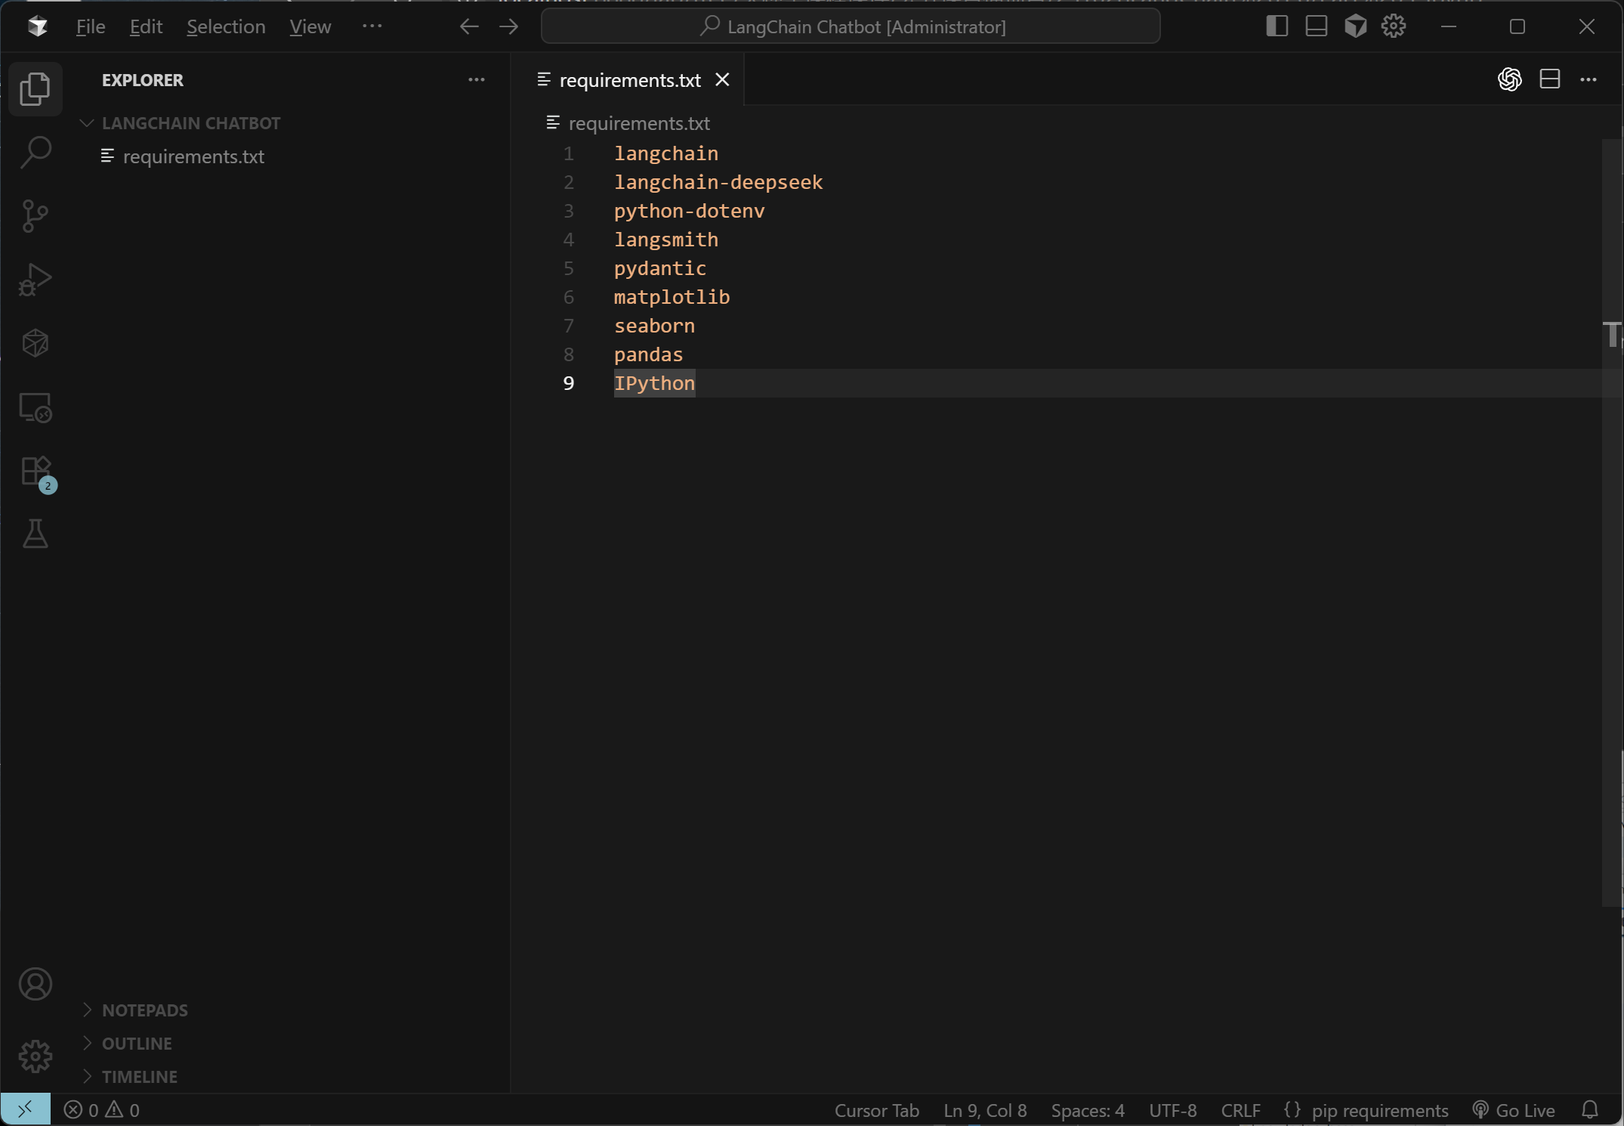Toggle the bottom panel layout icon

[x=1317, y=26]
